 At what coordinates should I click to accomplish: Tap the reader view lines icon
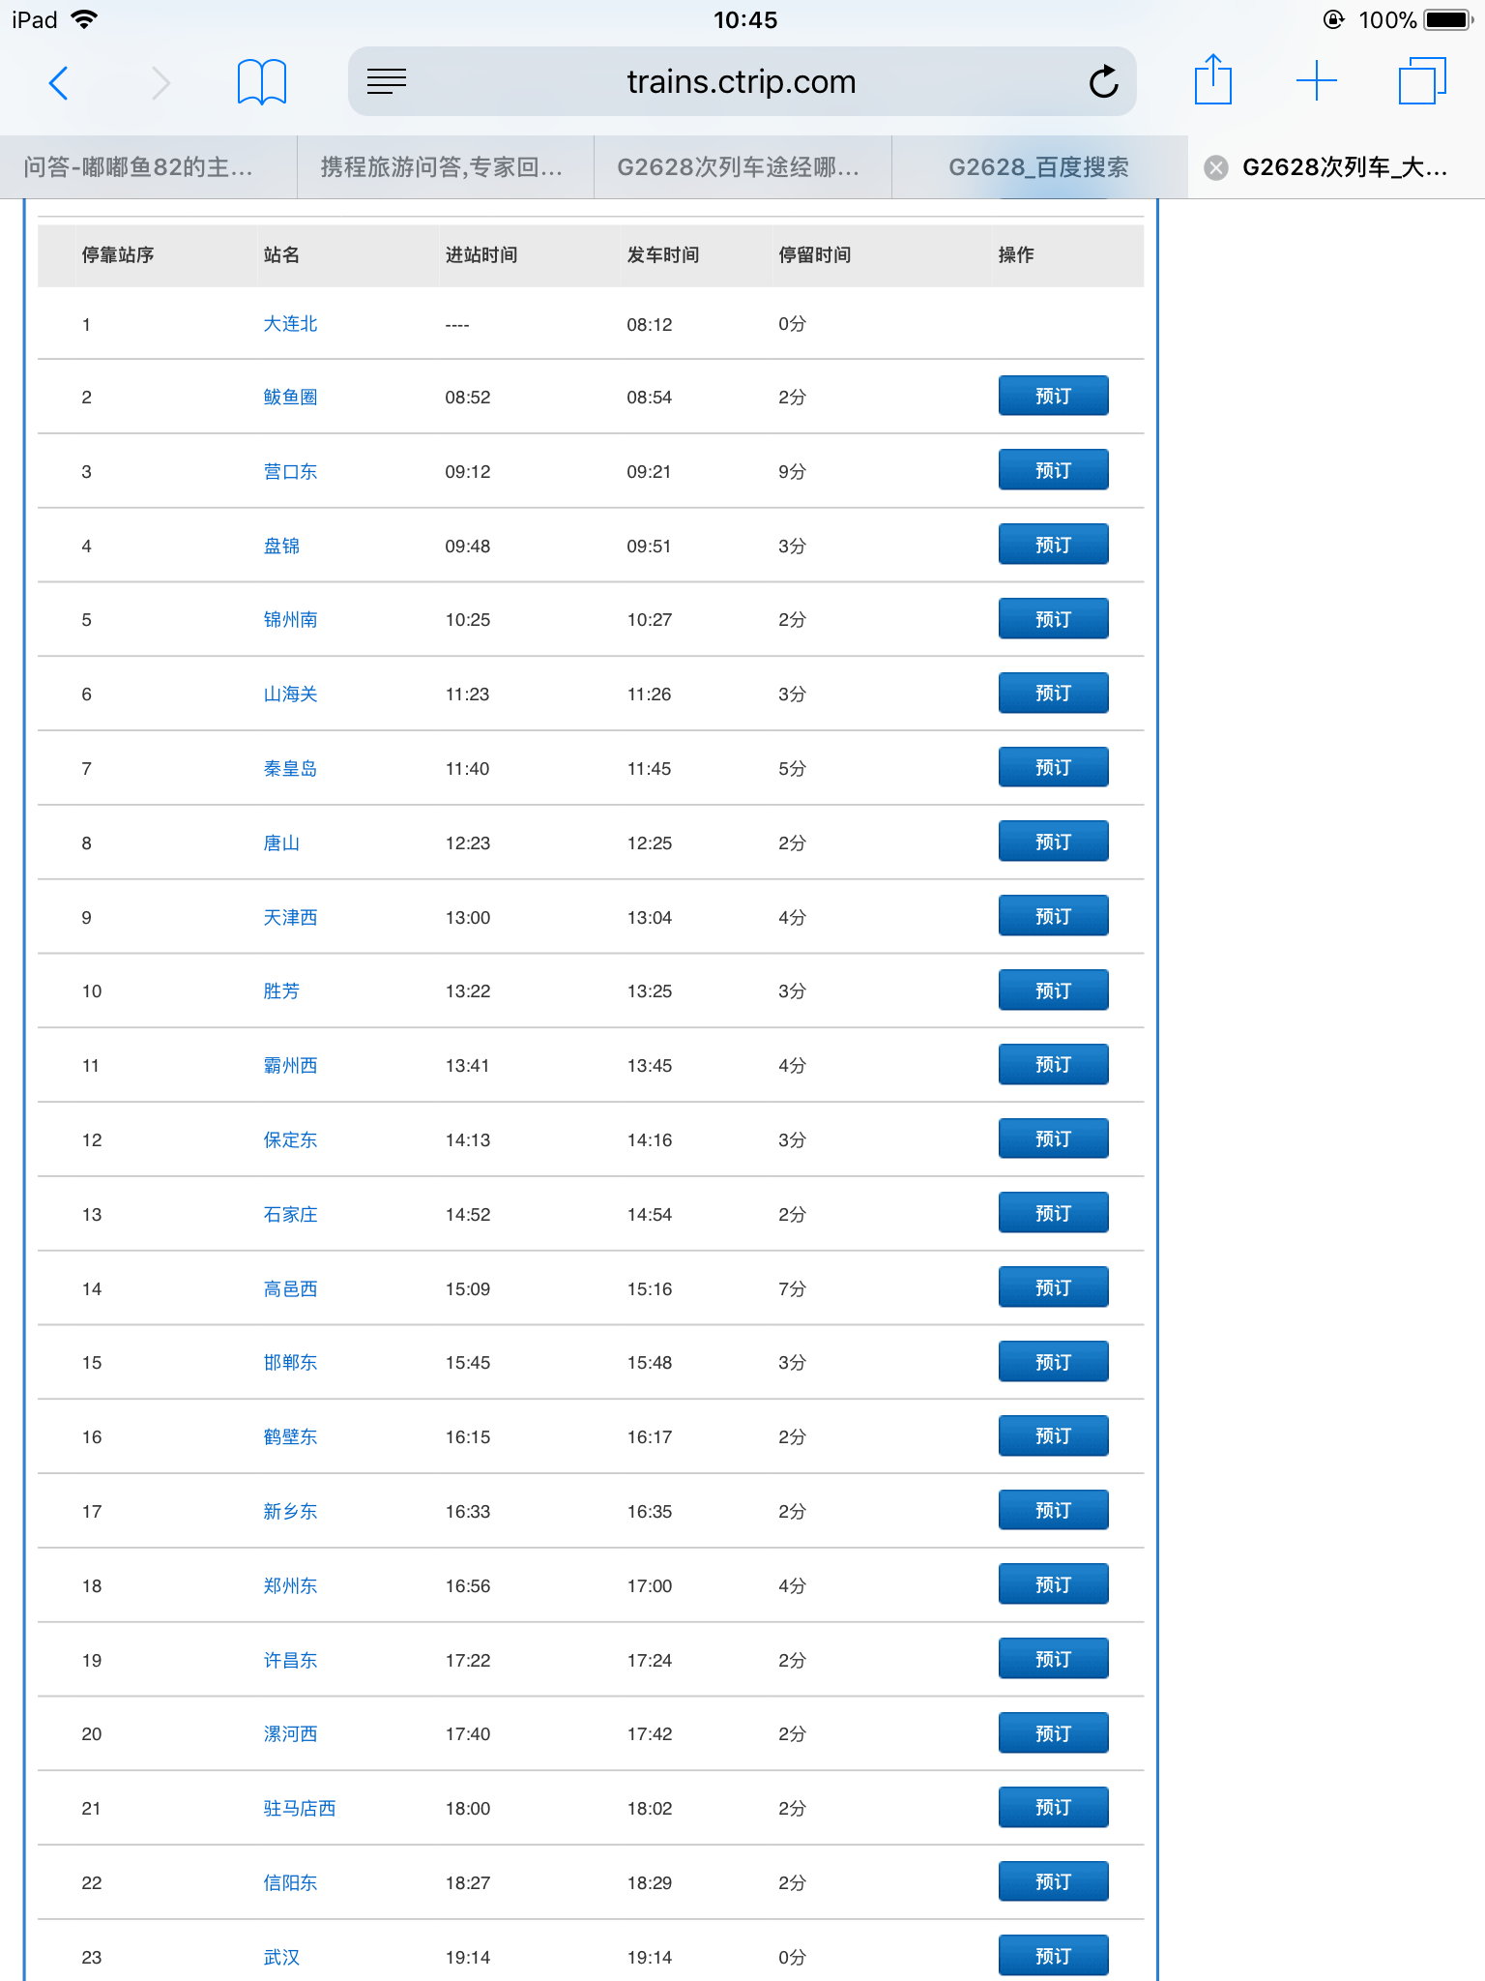tap(387, 82)
